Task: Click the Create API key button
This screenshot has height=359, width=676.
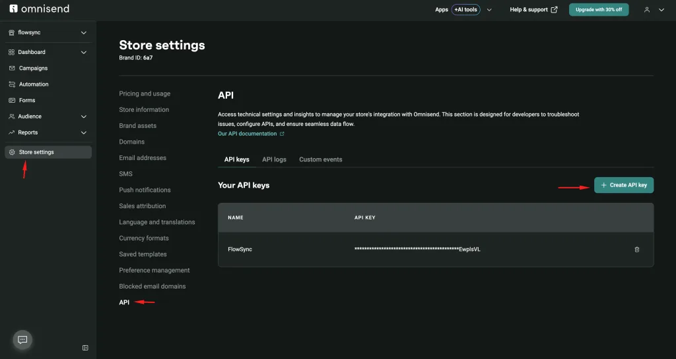Action: click(624, 185)
